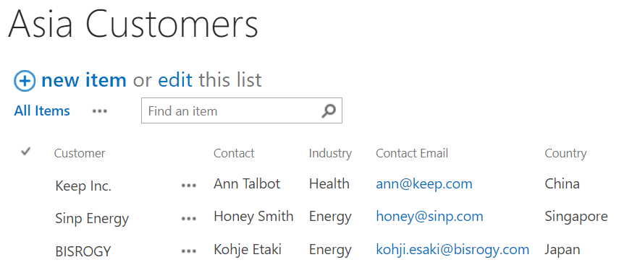Click the new item link
632x278 pixels.
[x=84, y=80]
